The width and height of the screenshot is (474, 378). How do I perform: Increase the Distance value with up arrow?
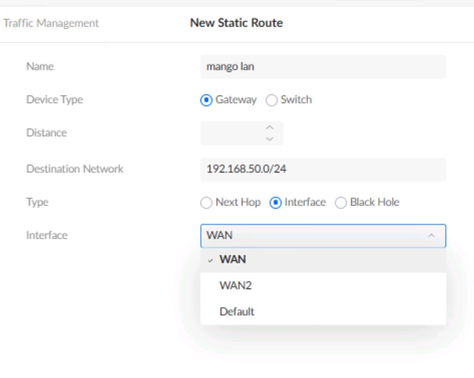269,128
